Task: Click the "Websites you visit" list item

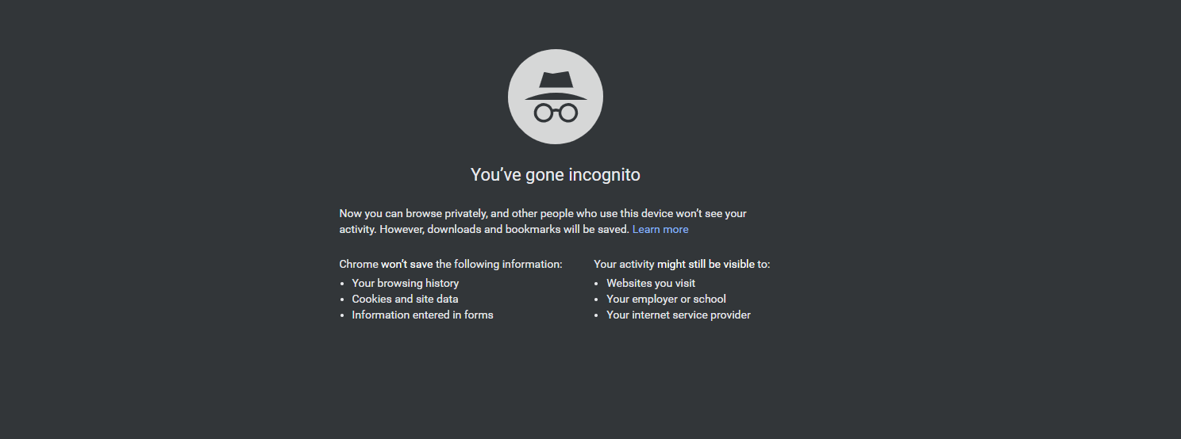Action: [651, 283]
